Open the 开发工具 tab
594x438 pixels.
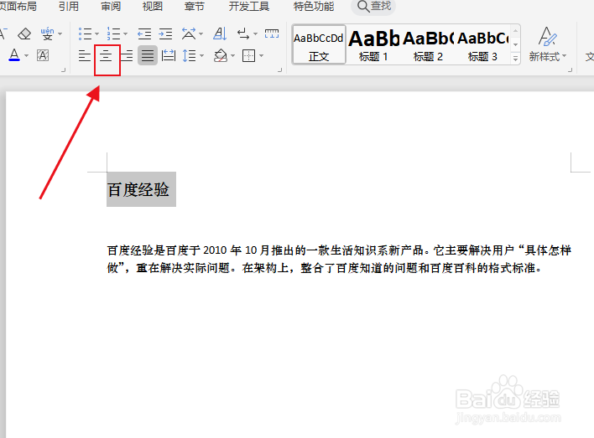[x=249, y=6]
